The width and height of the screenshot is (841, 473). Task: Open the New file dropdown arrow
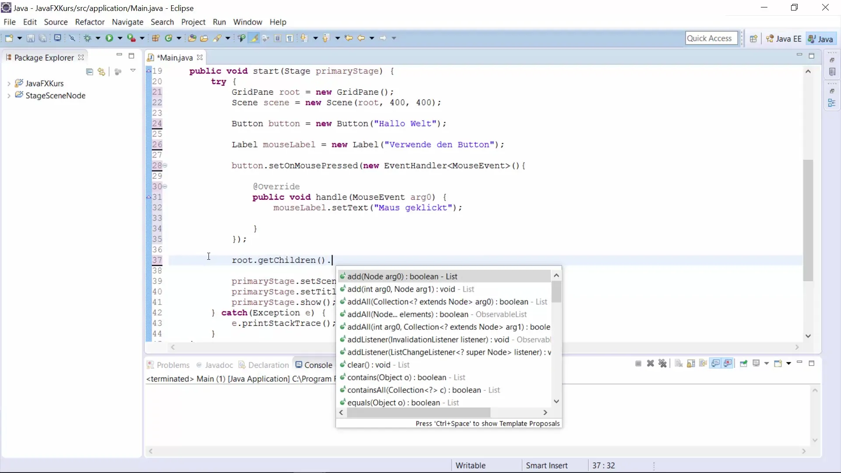click(x=19, y=38)
